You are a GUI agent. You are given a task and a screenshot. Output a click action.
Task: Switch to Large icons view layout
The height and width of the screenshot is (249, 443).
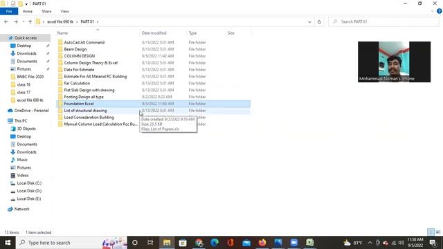(438, 232)
